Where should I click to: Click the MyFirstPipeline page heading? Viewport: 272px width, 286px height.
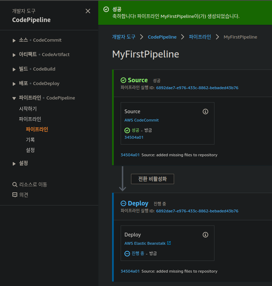pos(145,54)
